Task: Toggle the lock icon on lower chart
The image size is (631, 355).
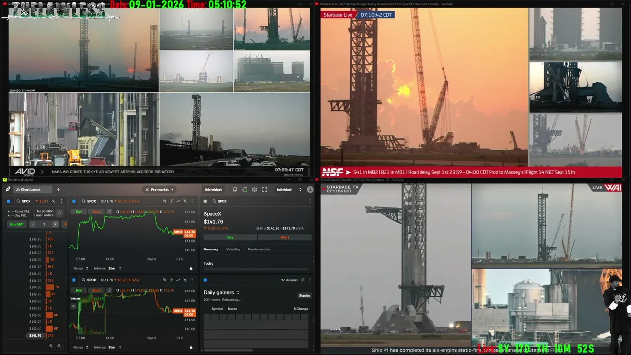Action: click(191, 347)
